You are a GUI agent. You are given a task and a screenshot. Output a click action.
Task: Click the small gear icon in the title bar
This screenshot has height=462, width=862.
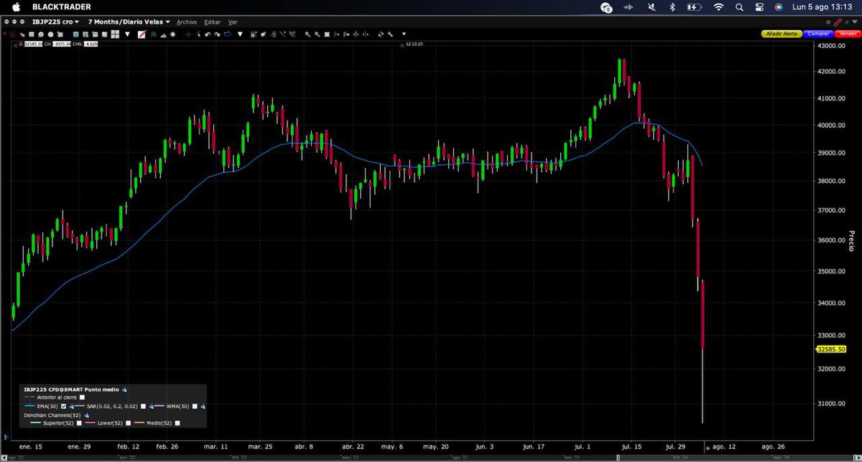point(828,22)
